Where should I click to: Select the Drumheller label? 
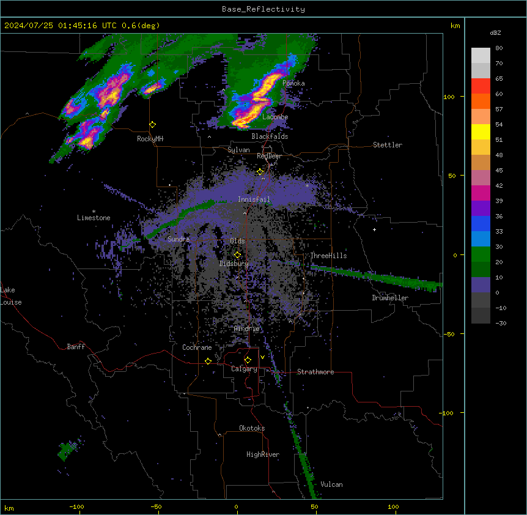390,298
